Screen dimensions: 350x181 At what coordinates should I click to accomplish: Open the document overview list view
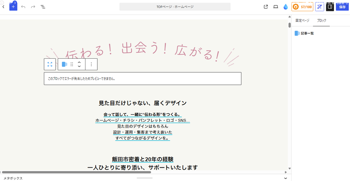click(43, 7)
